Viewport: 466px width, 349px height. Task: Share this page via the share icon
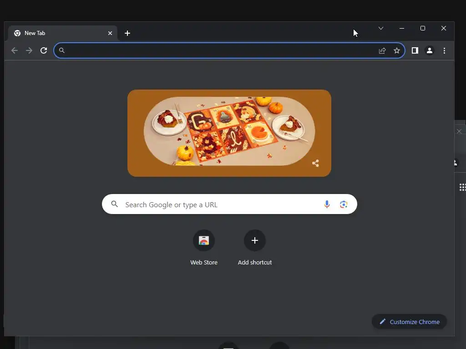pos(382,51)
